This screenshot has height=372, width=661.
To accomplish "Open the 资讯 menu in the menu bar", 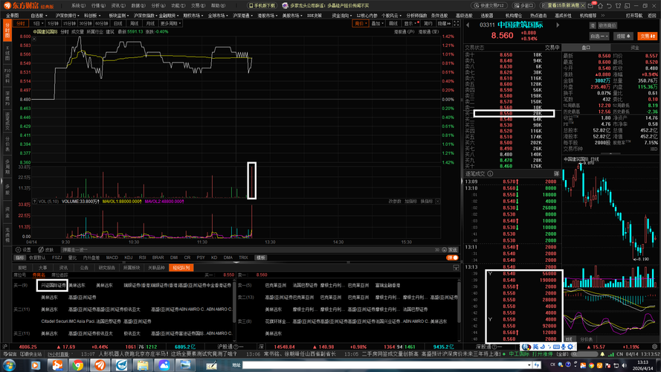I will tap(118, 5).
